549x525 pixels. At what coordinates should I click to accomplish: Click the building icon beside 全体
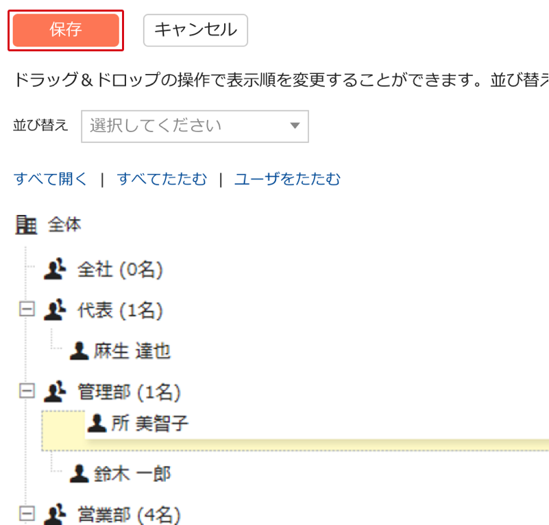pyautogui.click(x=26, y=225)
